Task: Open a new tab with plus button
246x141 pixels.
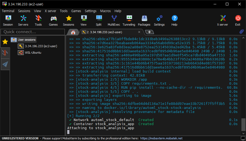Action: (x=149, y=32)
